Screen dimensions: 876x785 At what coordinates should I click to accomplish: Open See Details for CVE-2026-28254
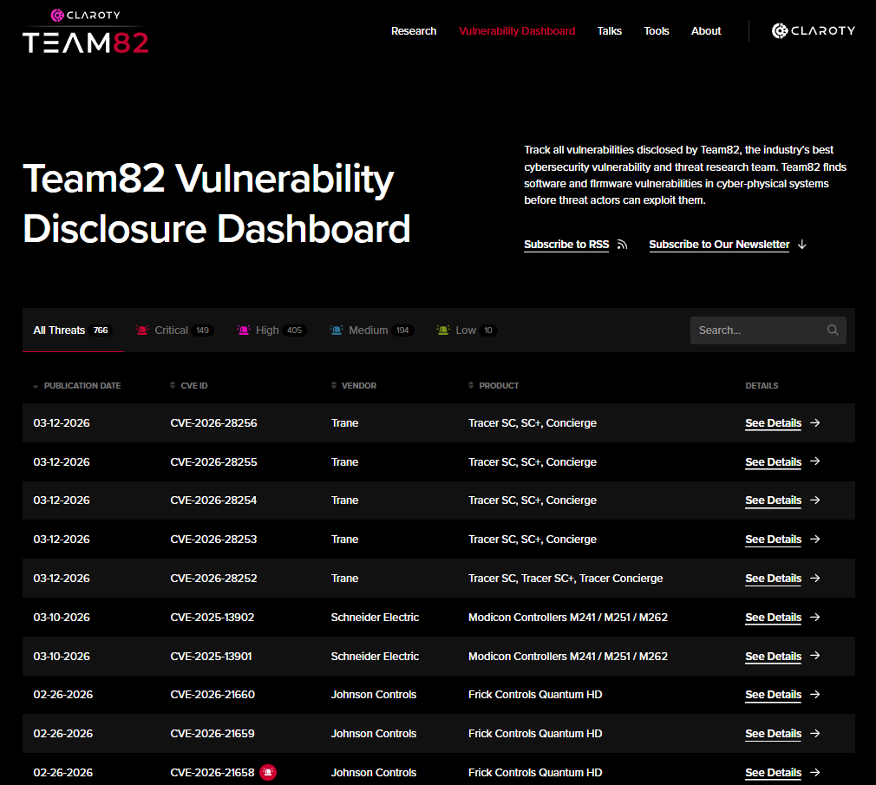point(773,500)
